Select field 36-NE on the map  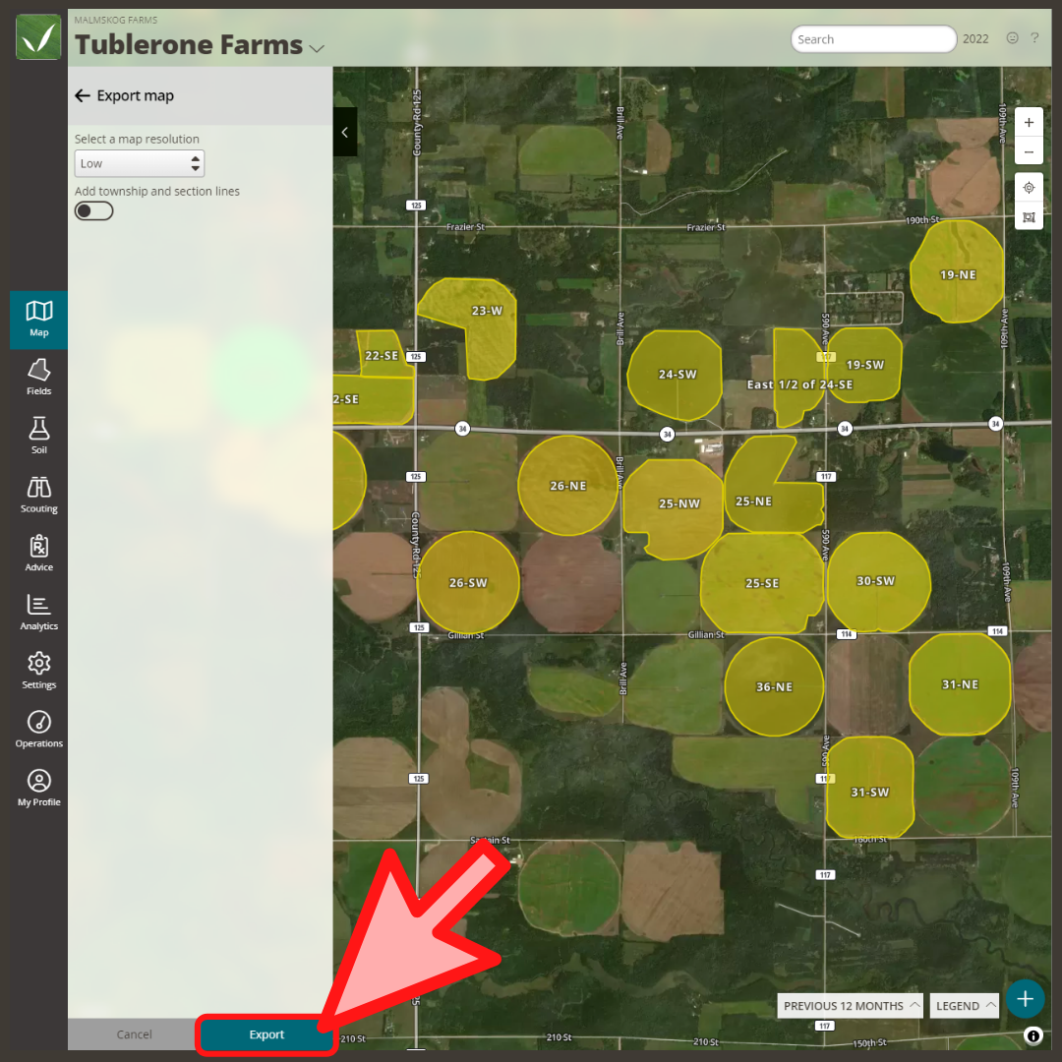[x=774, y=686]
